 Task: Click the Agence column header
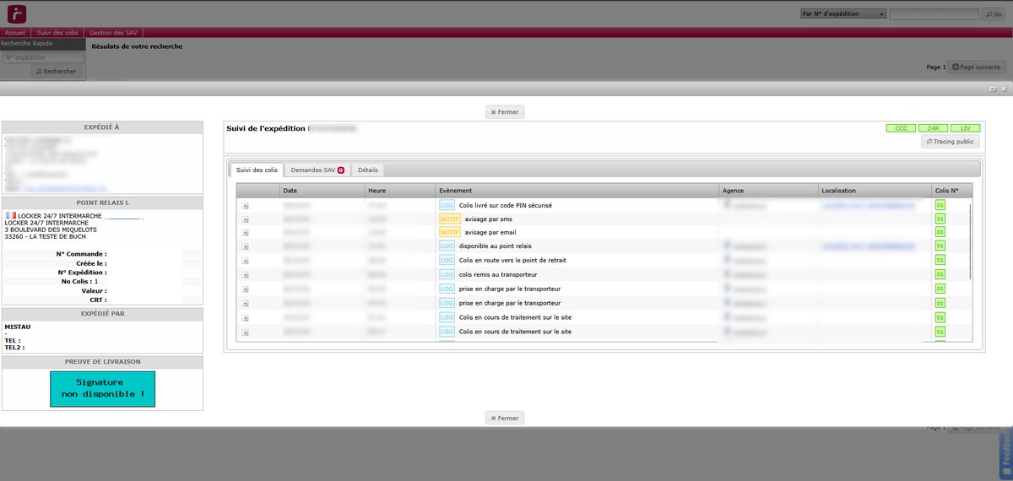(x=769, y=191)
